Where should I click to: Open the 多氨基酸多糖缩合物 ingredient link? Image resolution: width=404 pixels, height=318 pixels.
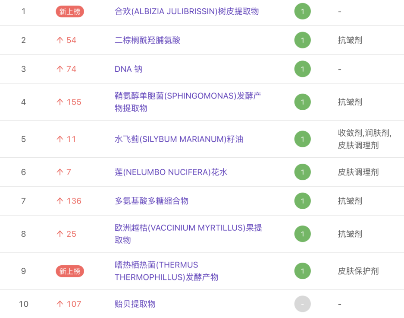pos(151,201)
